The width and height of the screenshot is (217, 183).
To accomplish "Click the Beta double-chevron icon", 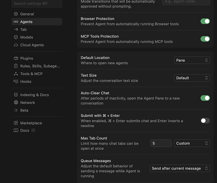I will point(16,110).
